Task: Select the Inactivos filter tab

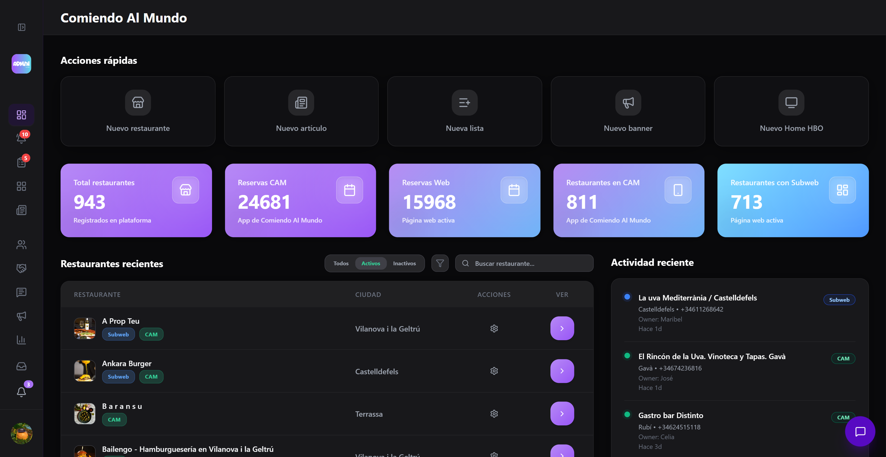Action: point(405,263)
